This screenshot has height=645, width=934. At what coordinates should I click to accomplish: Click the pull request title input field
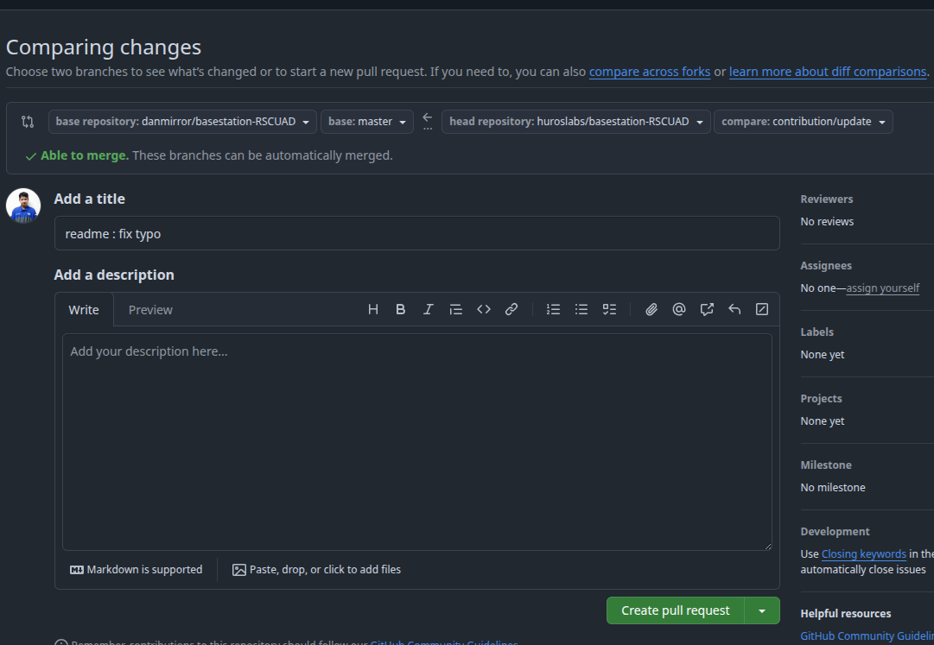point(416,233)
